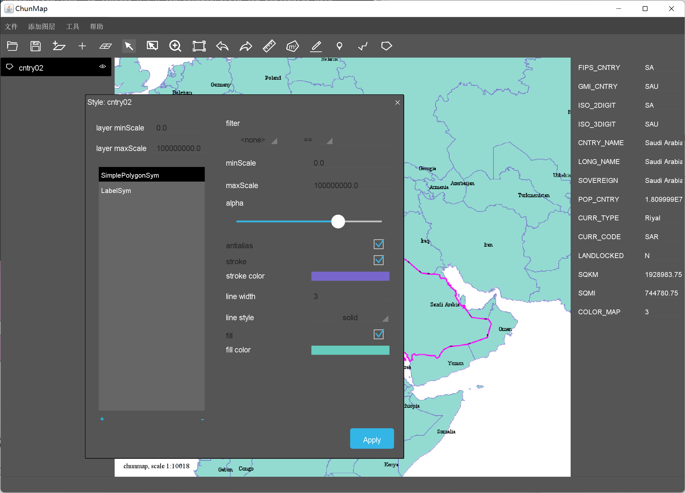Select the zoom in magnifier tool
This screenshot has width=685, height=493.
pyautogui.click(x=175, y=46)
